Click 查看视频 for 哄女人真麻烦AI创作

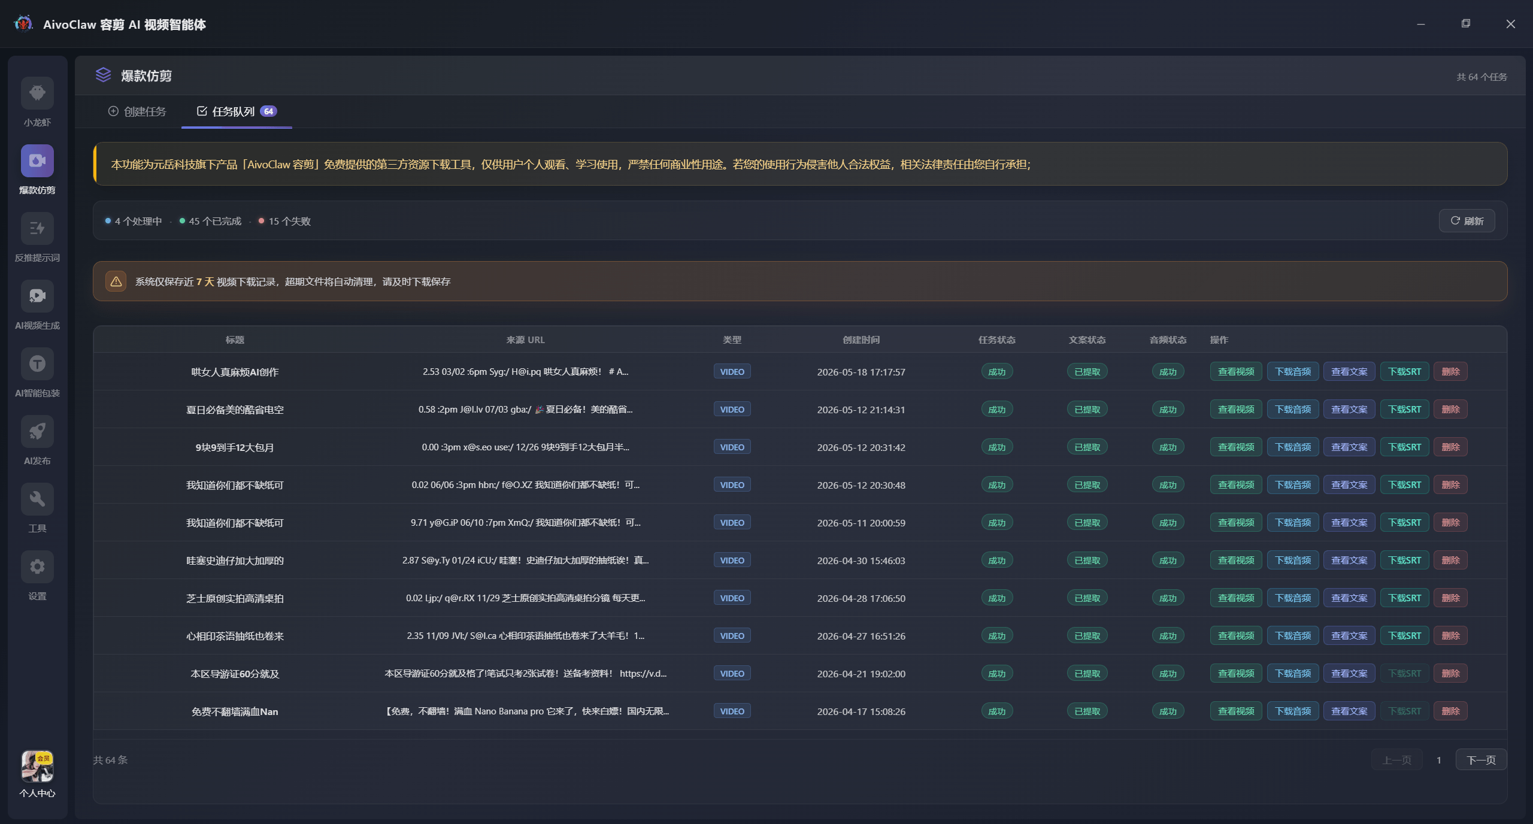(1236, 372)
